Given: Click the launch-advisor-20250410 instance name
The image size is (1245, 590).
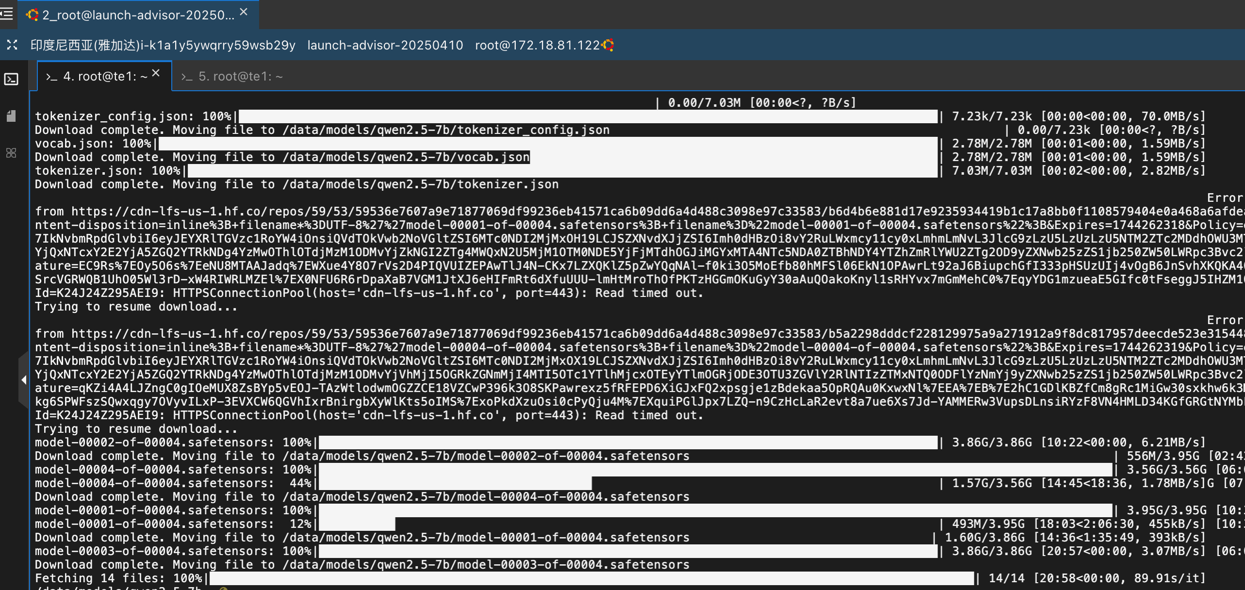Looking at the screenshot, I should pos(385,45).
